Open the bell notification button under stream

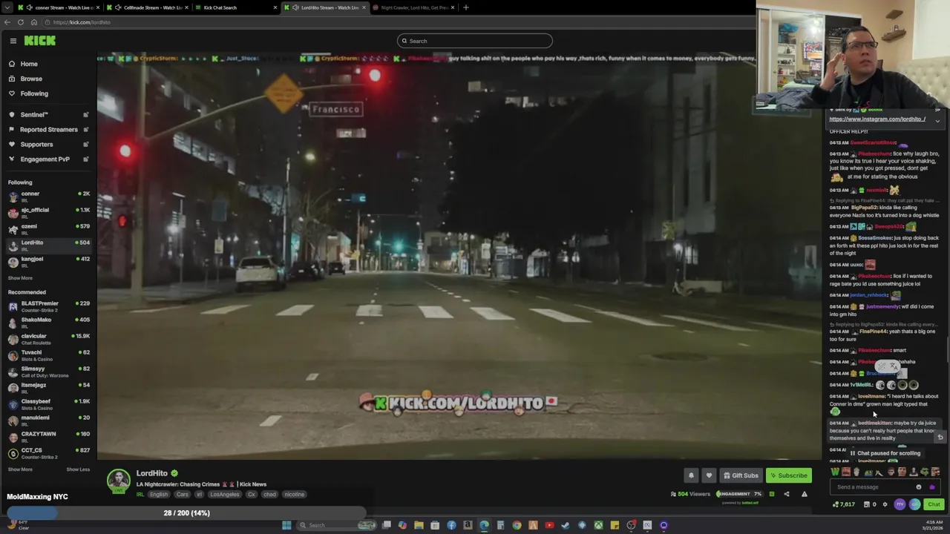coord(691,475)
